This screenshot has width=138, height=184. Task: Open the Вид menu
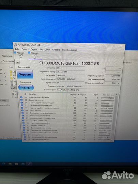[x=42, y=49]
